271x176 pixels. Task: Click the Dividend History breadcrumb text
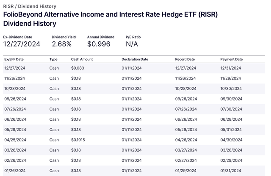point(37,6)
